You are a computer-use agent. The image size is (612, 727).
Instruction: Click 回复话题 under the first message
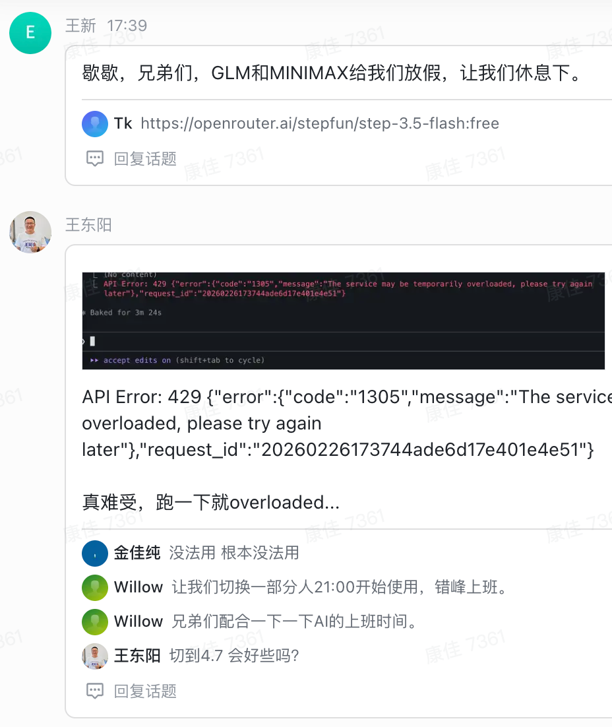click(145, 159)
